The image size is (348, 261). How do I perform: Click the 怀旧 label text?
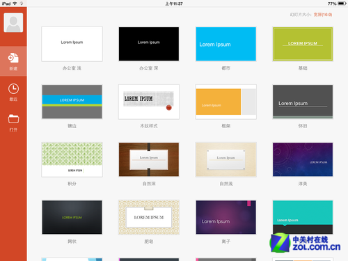pyautogui.click(x=303, y=126)
